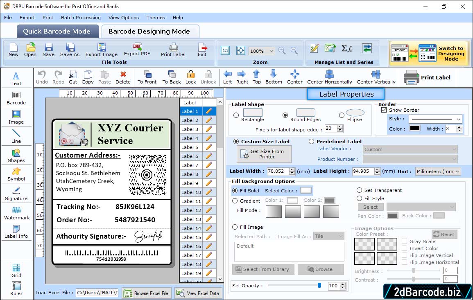Click Print Label in File Tools
Image resolution: width=473 pixels, height=300 pixels.
tap(173, 50)
